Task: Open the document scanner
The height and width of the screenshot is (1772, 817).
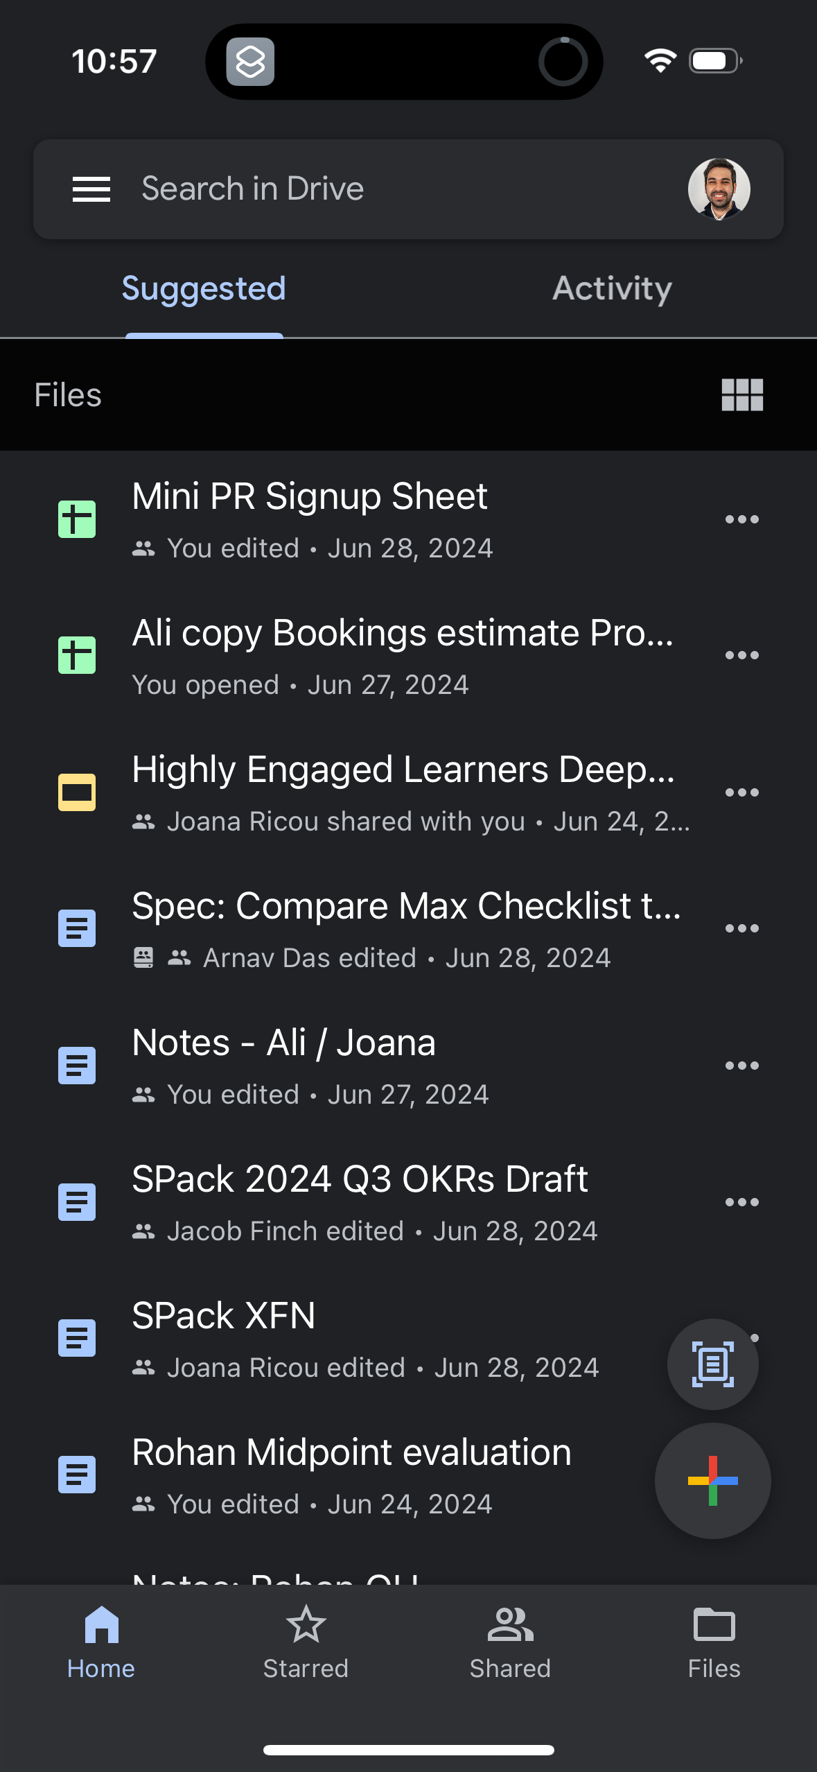Action: 712,1363
